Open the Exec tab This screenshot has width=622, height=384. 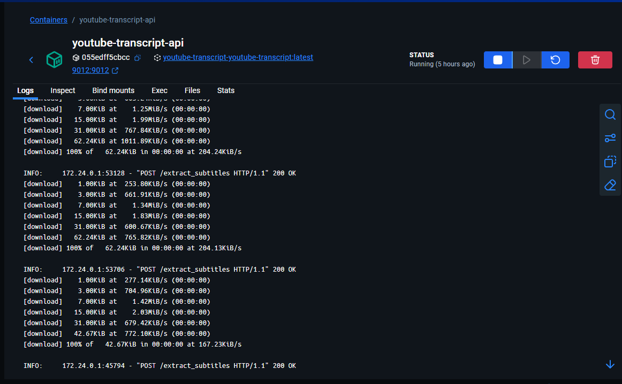160,91
